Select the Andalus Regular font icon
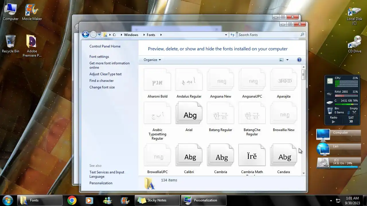 (x=189, y=80)
